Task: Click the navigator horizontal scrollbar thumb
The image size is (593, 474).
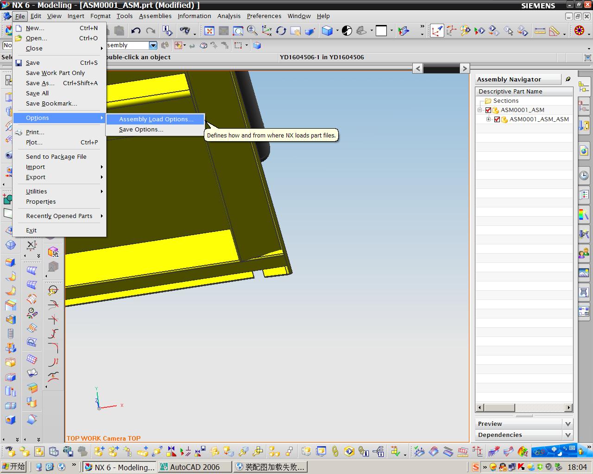Action: pyautogui.click(x=499, y=408)
